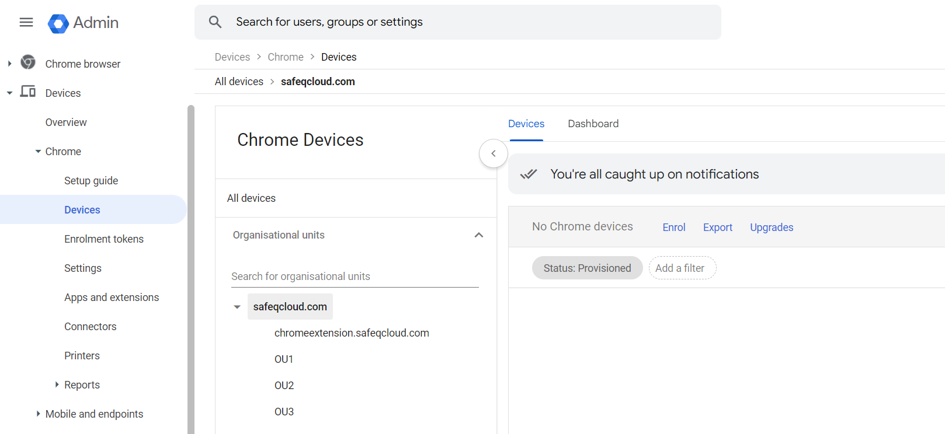Open the hamburger main menu

click(26, 22)
